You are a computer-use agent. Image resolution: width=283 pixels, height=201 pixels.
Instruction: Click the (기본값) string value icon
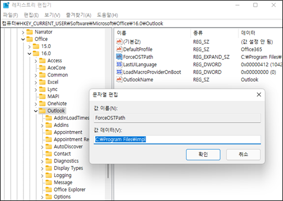pyautogui.click(x=119, y=41)
